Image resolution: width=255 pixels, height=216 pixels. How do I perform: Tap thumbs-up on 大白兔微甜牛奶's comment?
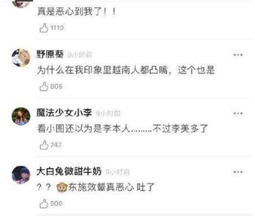click(x=44, y=204)
